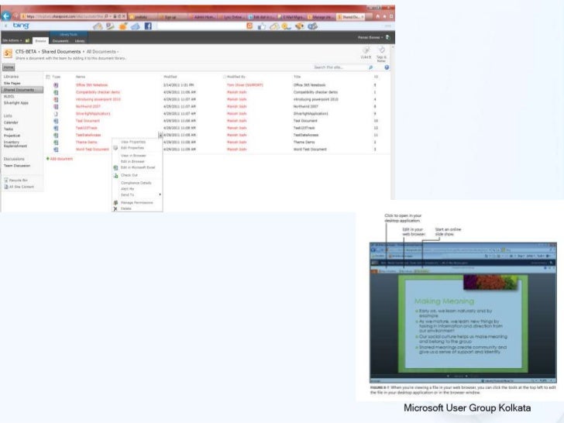Expand the Send To submenu arrow
The image size is (564, 423).
[x=160, y=194]
